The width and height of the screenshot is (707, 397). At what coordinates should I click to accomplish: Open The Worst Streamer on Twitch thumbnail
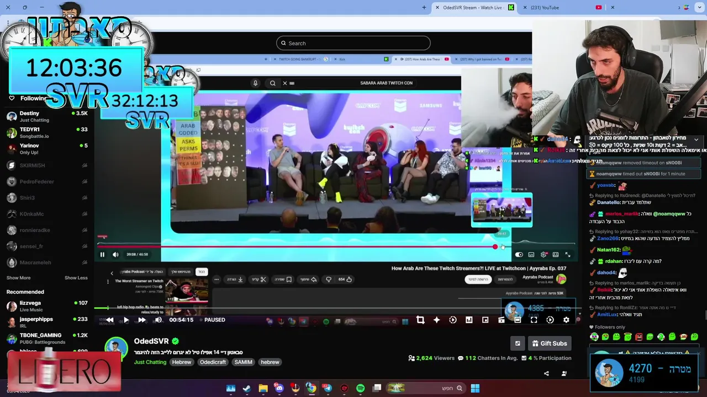187,291
